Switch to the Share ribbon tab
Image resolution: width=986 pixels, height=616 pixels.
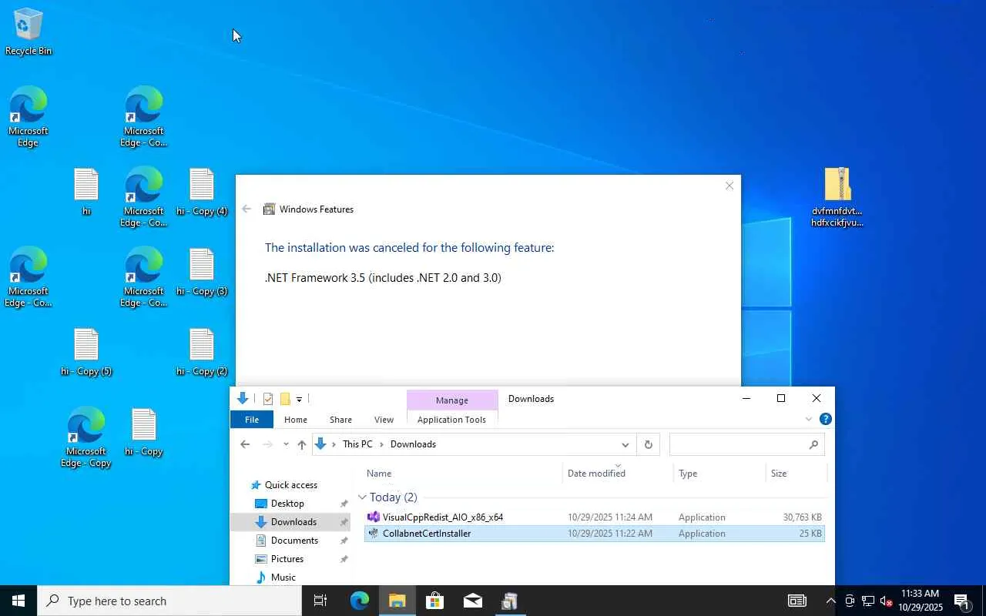coord(340,420)
